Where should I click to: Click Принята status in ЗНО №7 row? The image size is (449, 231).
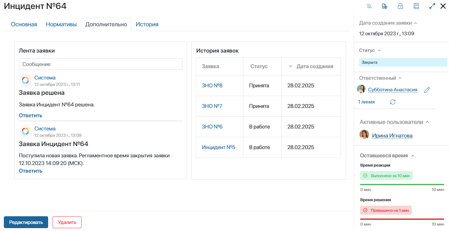[259, 106]
